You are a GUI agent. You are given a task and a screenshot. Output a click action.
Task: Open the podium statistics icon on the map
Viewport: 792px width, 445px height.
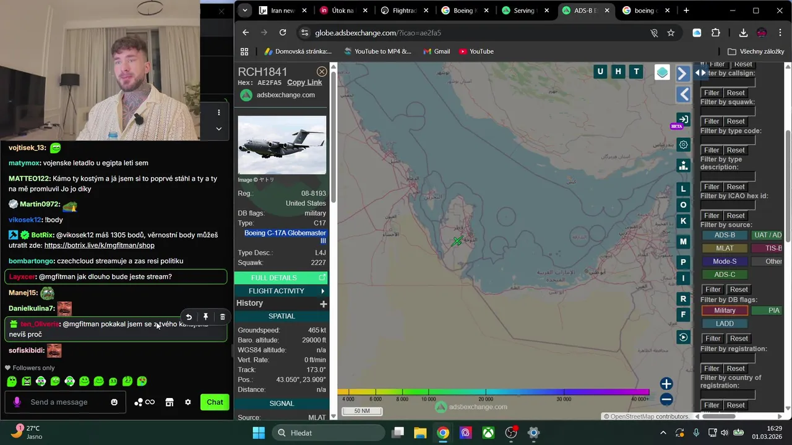pos(683,165)
